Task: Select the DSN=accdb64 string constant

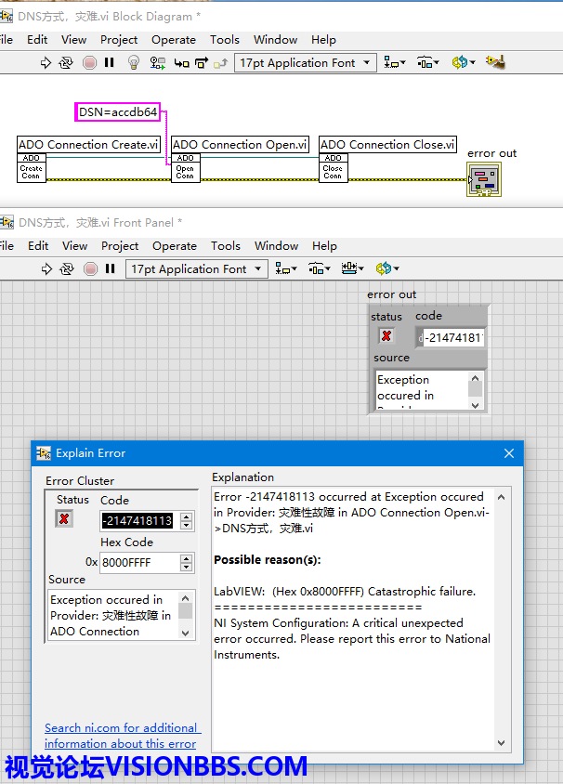Action: [117, 112]
